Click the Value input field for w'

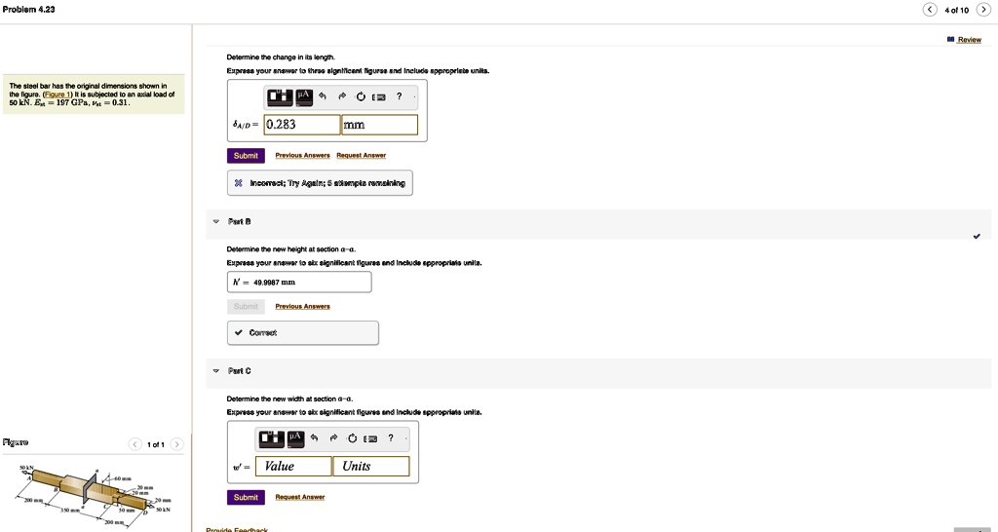(x=293, y=466)
